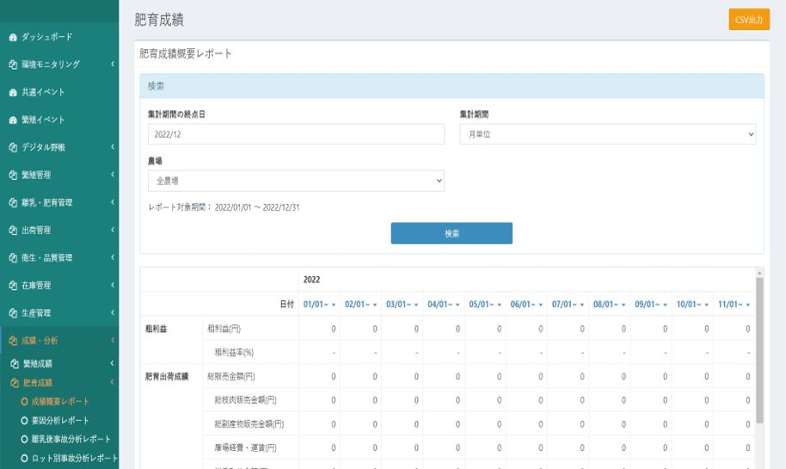The width and height of the screenshot is (786, 469).
Task: Click the blue 検索 button
Action: tap(451, 233)
